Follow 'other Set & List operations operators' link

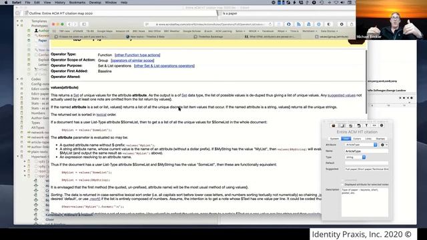pyautogui.click(x=164, y=66)
